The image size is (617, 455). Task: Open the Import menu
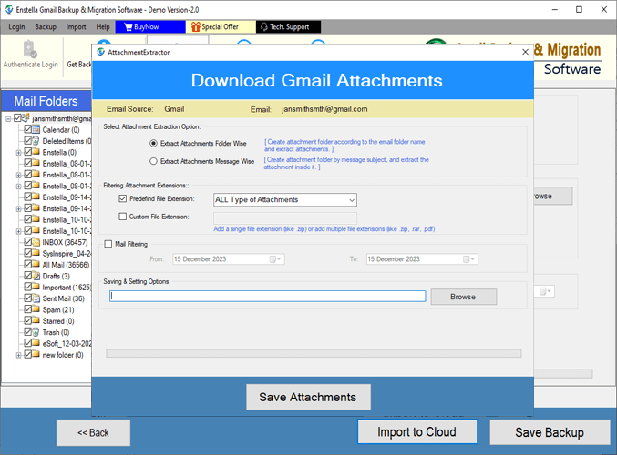click(x=77, y=27)
